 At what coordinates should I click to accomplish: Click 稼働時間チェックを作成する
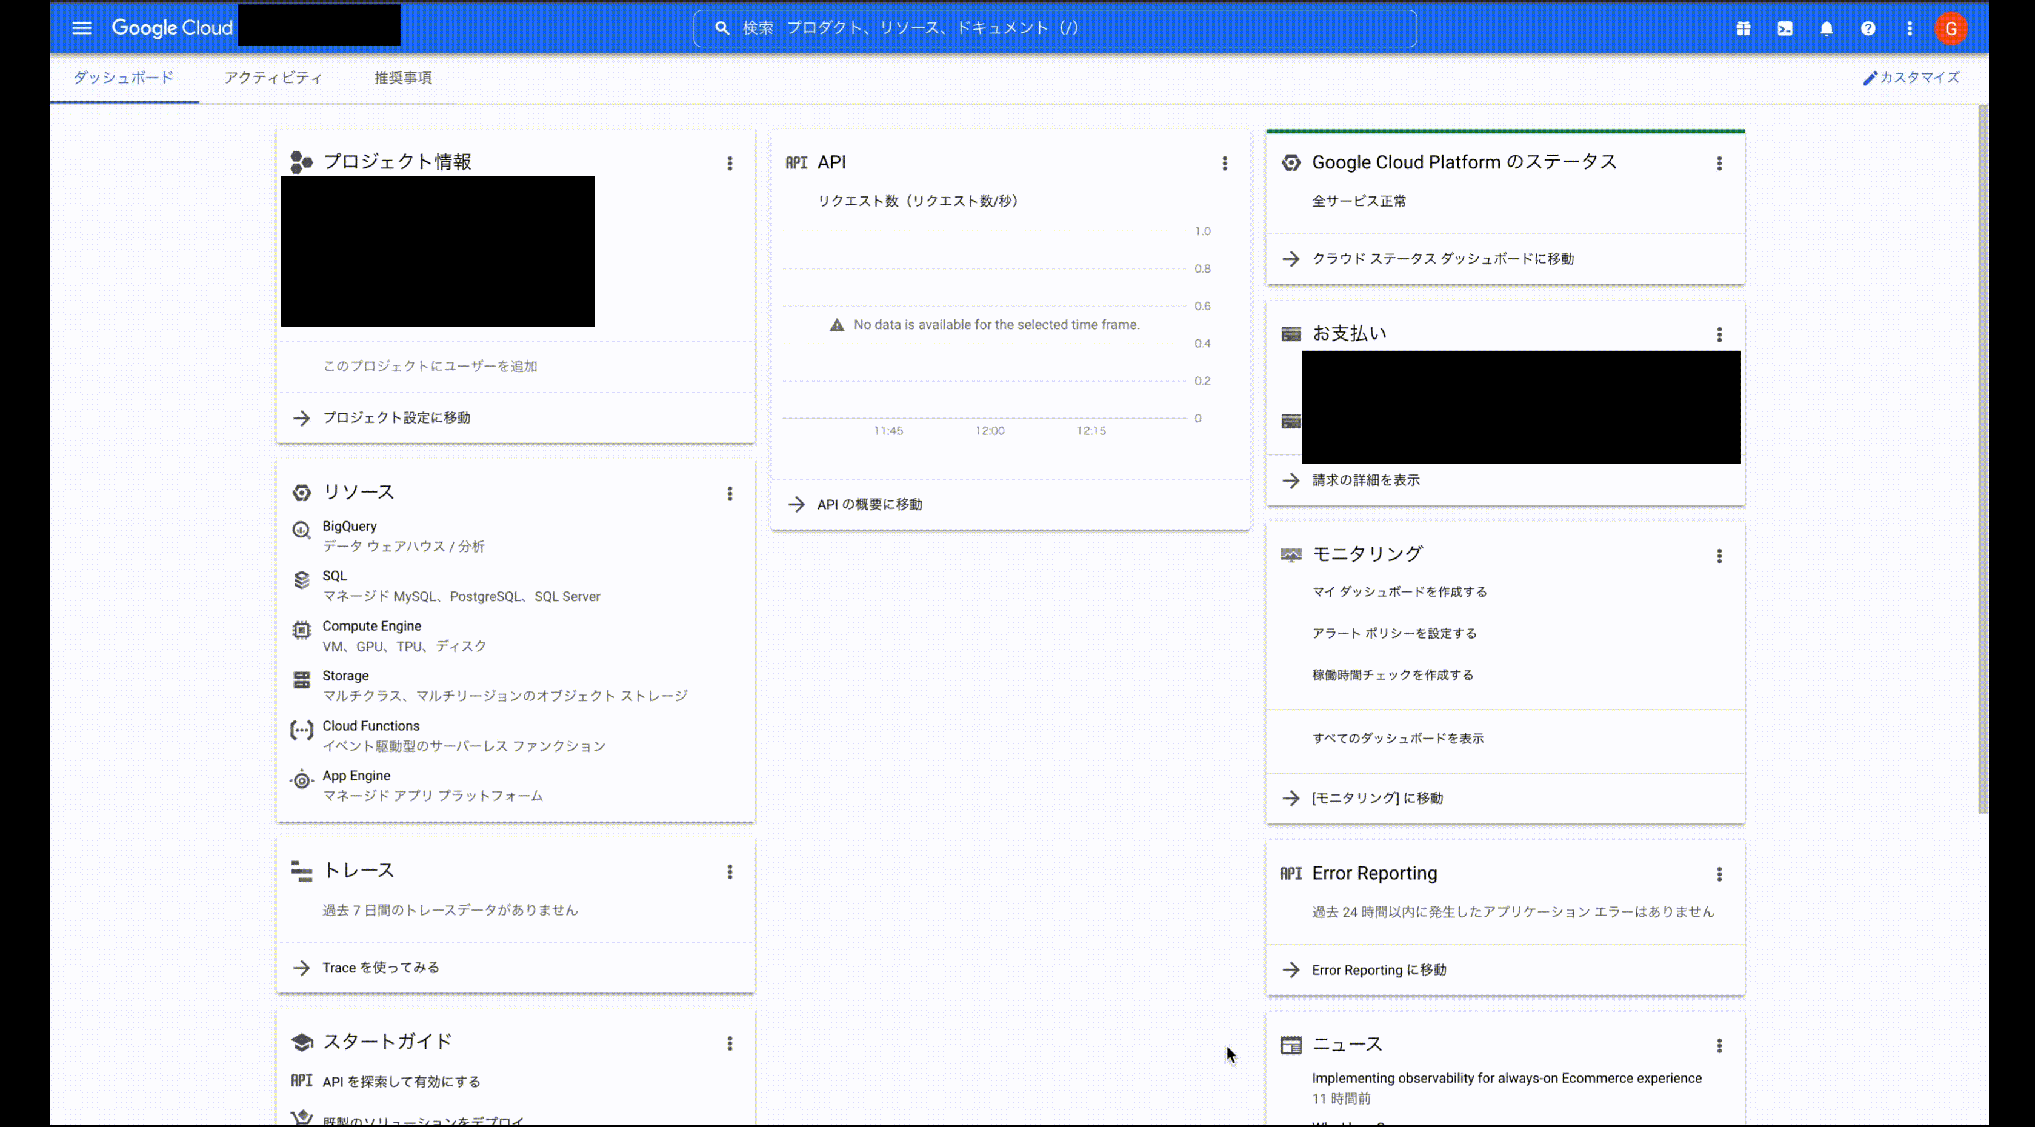[x=1392, y=675]
